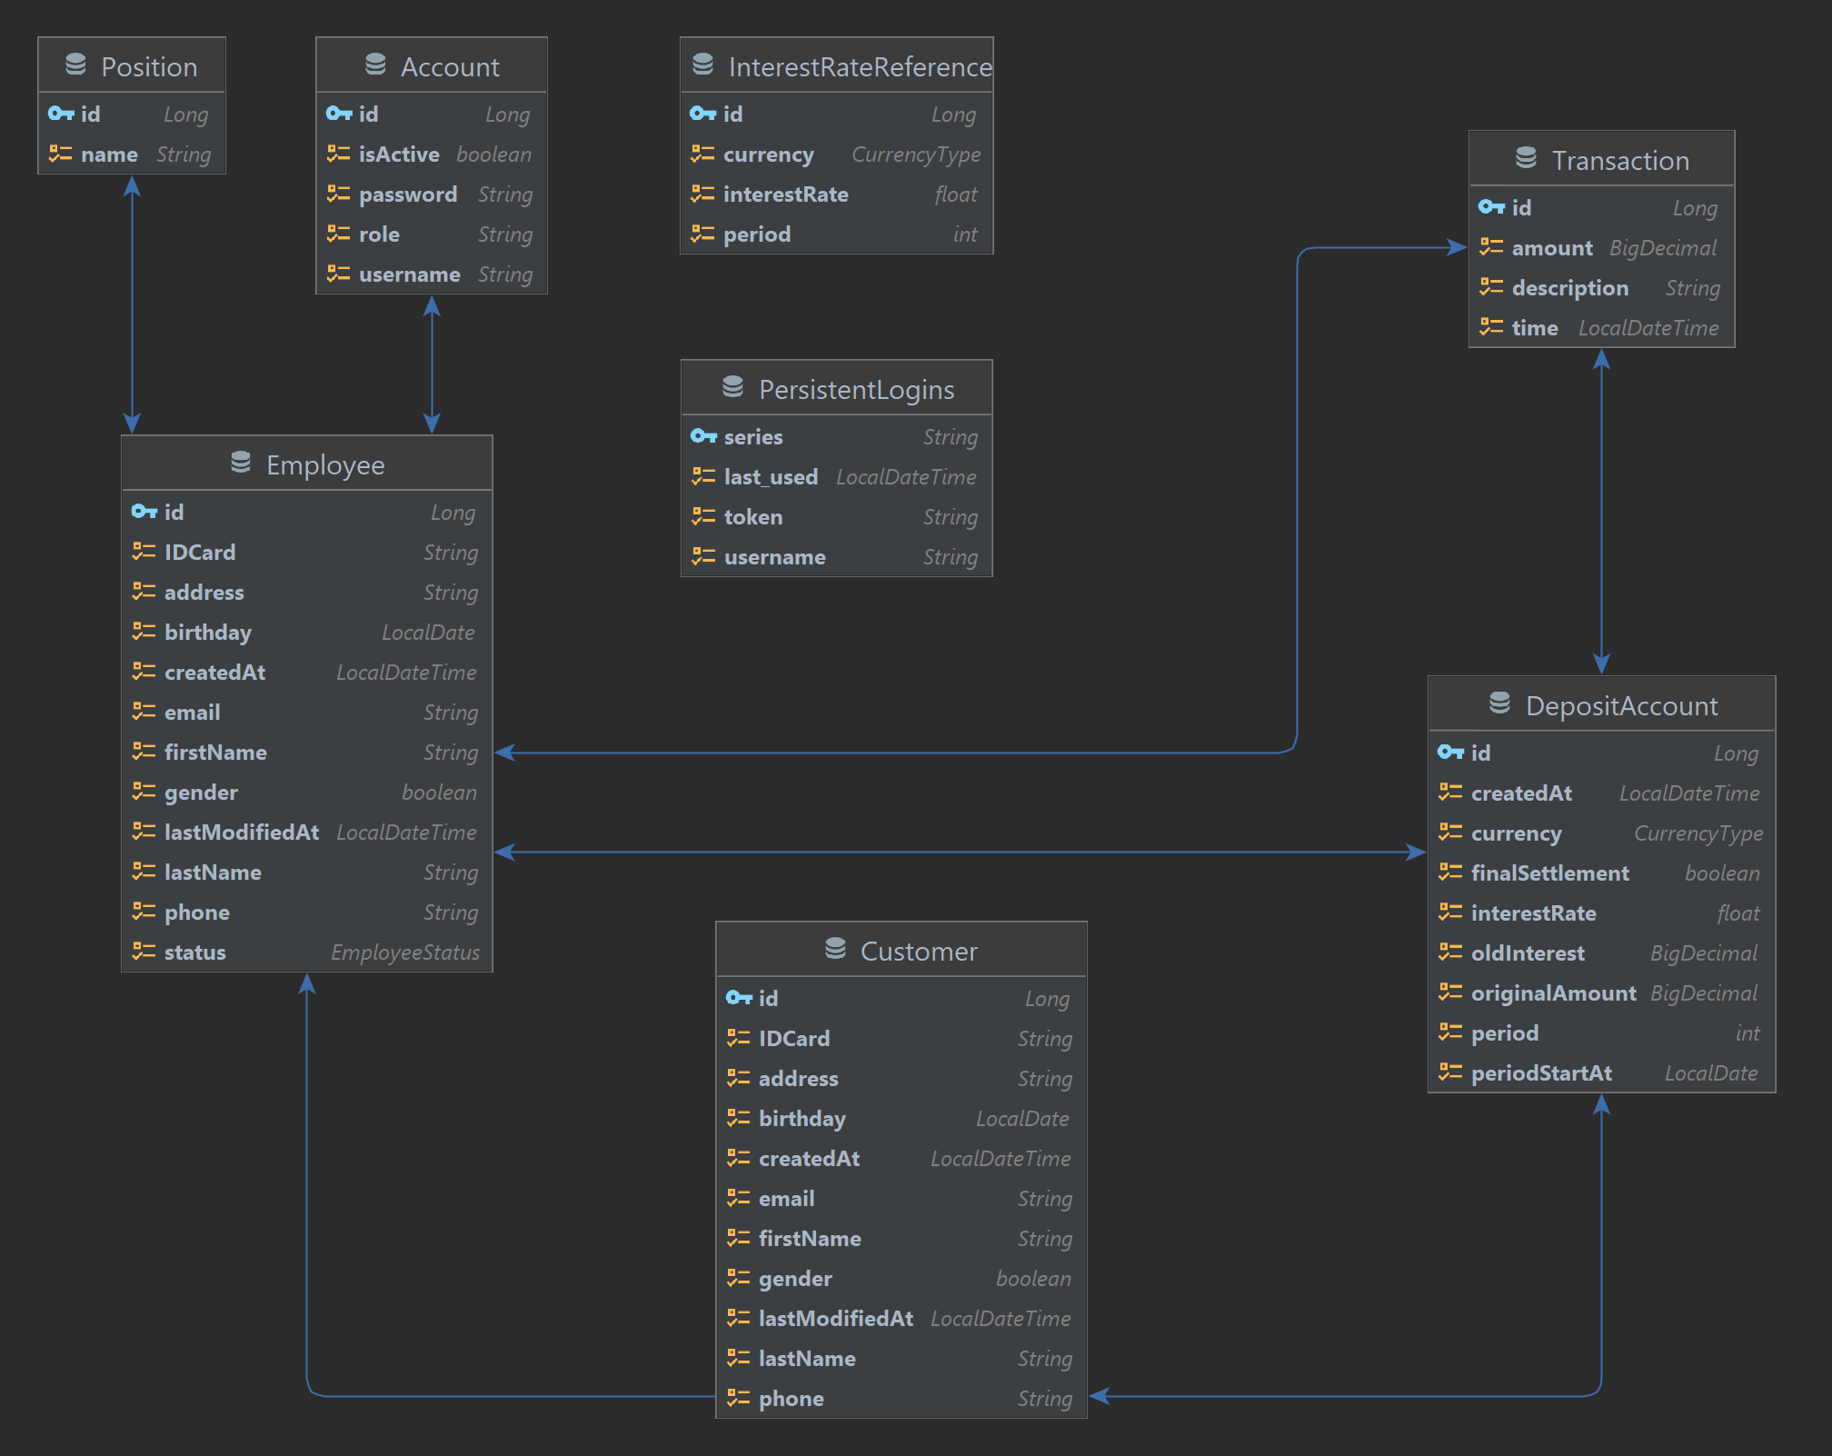The width and height of the screenshot is (1832, 1456).
Task: Click the DepositAccount table database icon
Action: coord(1499,703)
